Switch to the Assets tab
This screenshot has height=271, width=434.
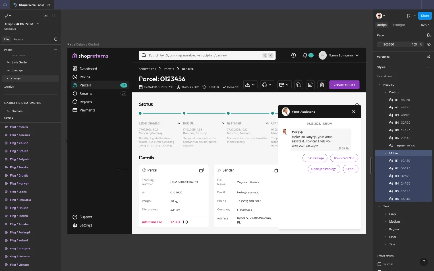point(19,39)
